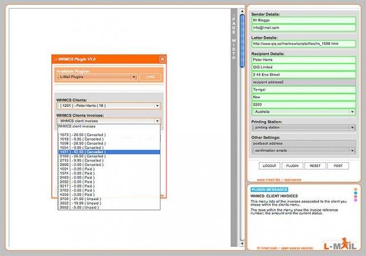Click the 'Terrigal' city field
This screenshot has height=256, width=366.
(304, 90)
